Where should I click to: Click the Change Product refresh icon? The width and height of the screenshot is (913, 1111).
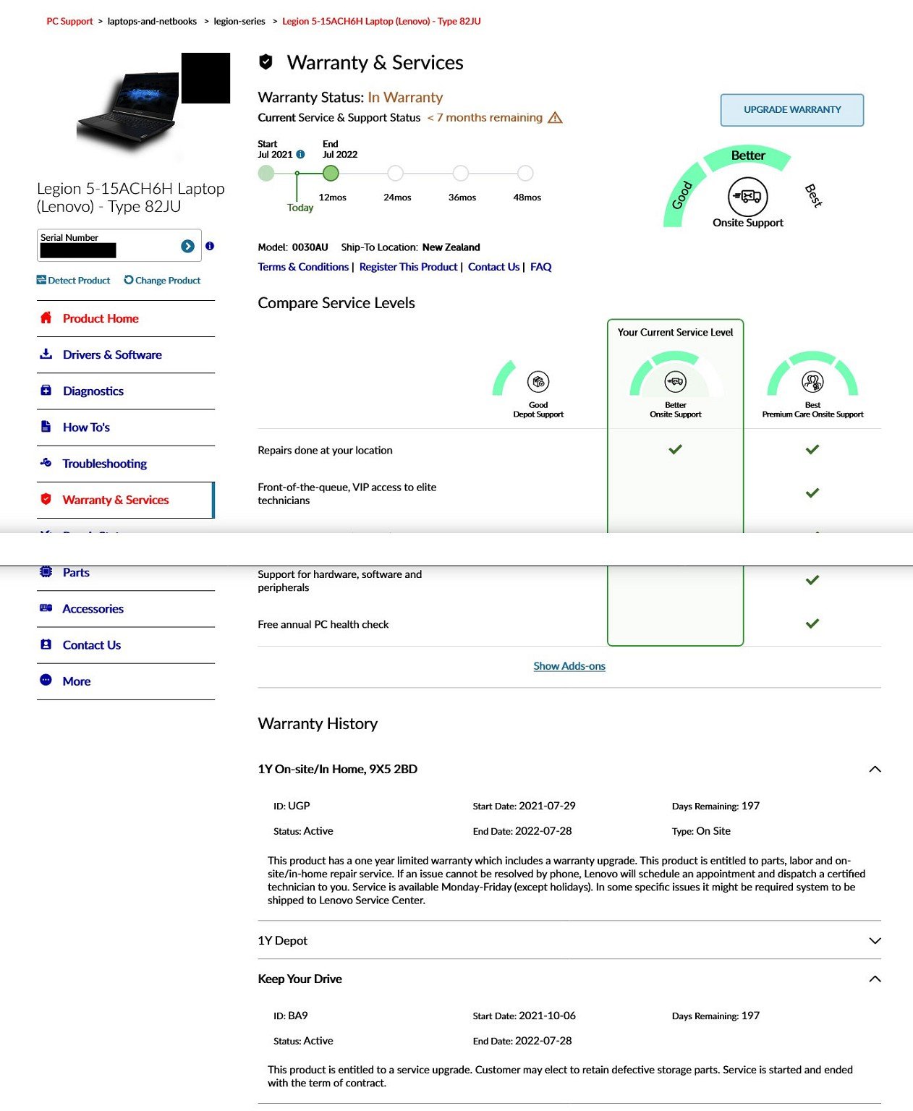tap(128, 280)
